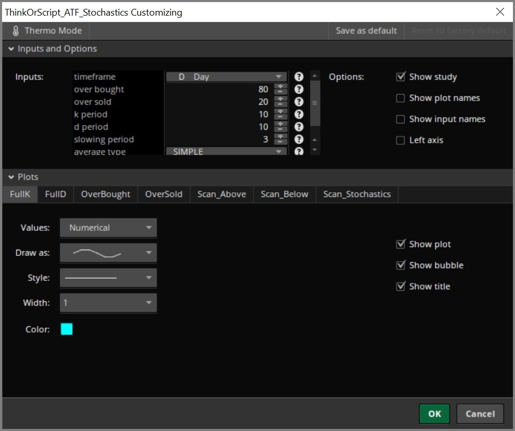515x431 pixels.
Task: Open help for d period input
Action: pos(299,127)
